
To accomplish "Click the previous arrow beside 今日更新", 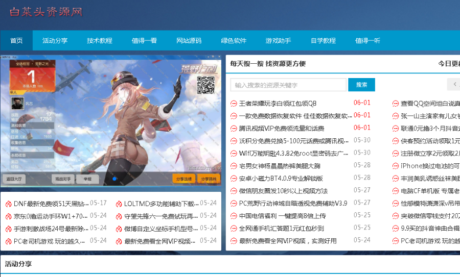I will 454,84.
